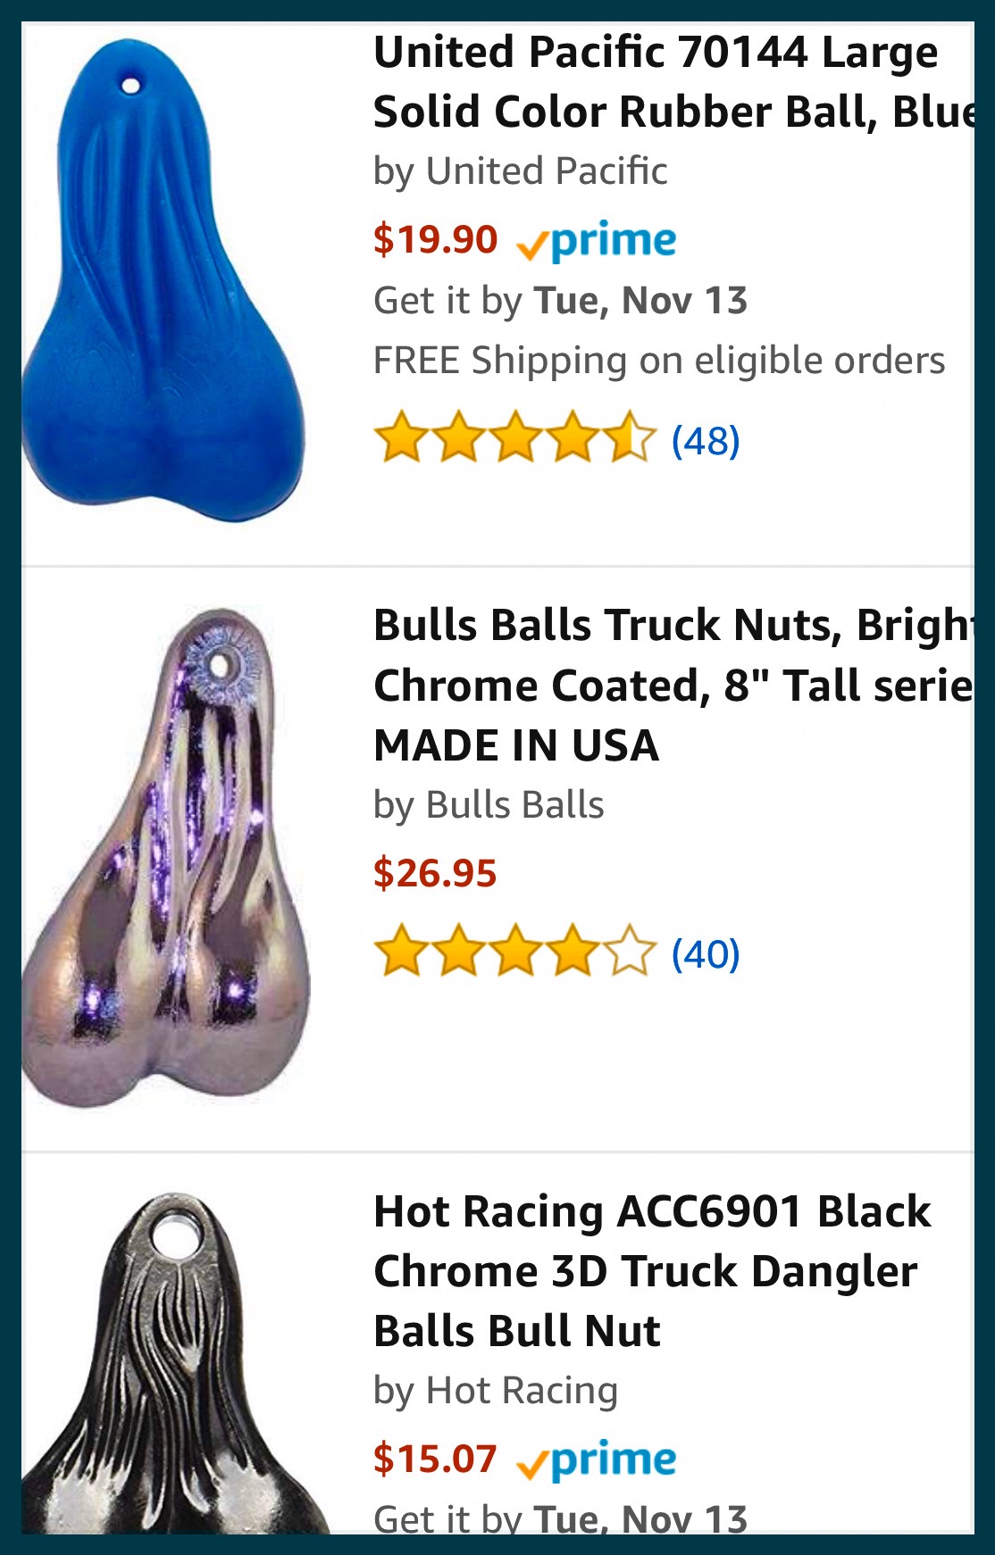
Task: Open United Pacific 70144 Large product title
Action: [x=673, y=82]
